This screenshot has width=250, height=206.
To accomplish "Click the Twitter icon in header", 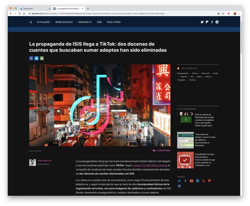I will point(202,22).
